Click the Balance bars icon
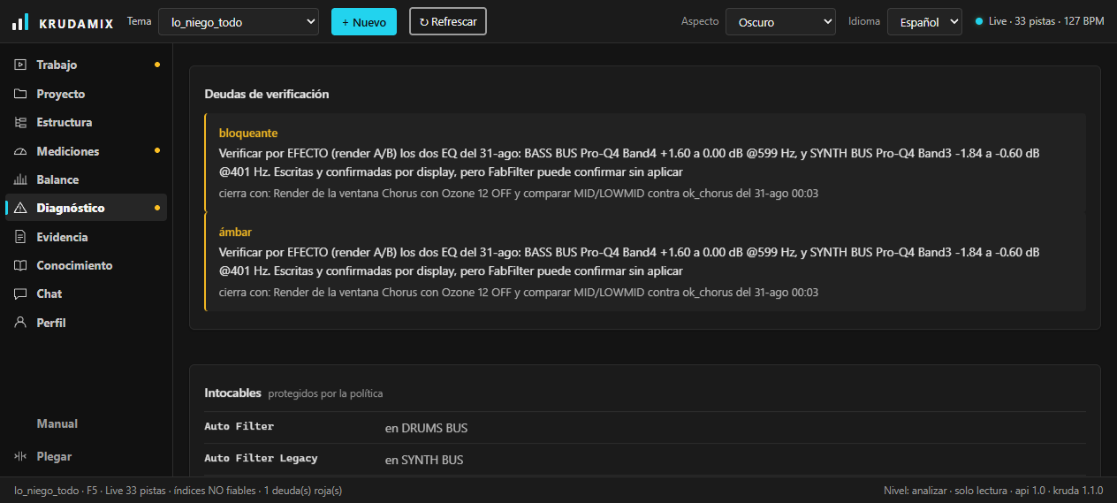Image resolution: width=1117 pixels, height=503 pixels. [20, 179]
